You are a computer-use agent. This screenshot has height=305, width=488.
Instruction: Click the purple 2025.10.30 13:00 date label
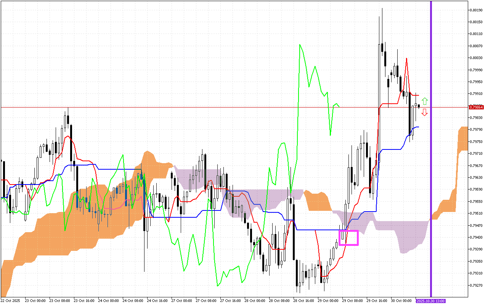tap(430, 301)
